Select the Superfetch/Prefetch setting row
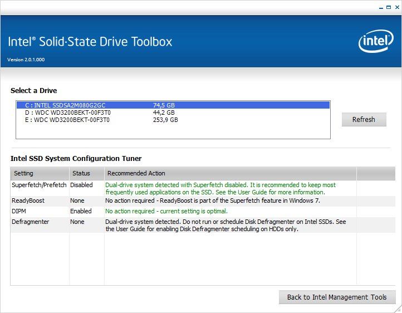Image resolution: width=402 pixels, height=313 pixels. (203, 188)
